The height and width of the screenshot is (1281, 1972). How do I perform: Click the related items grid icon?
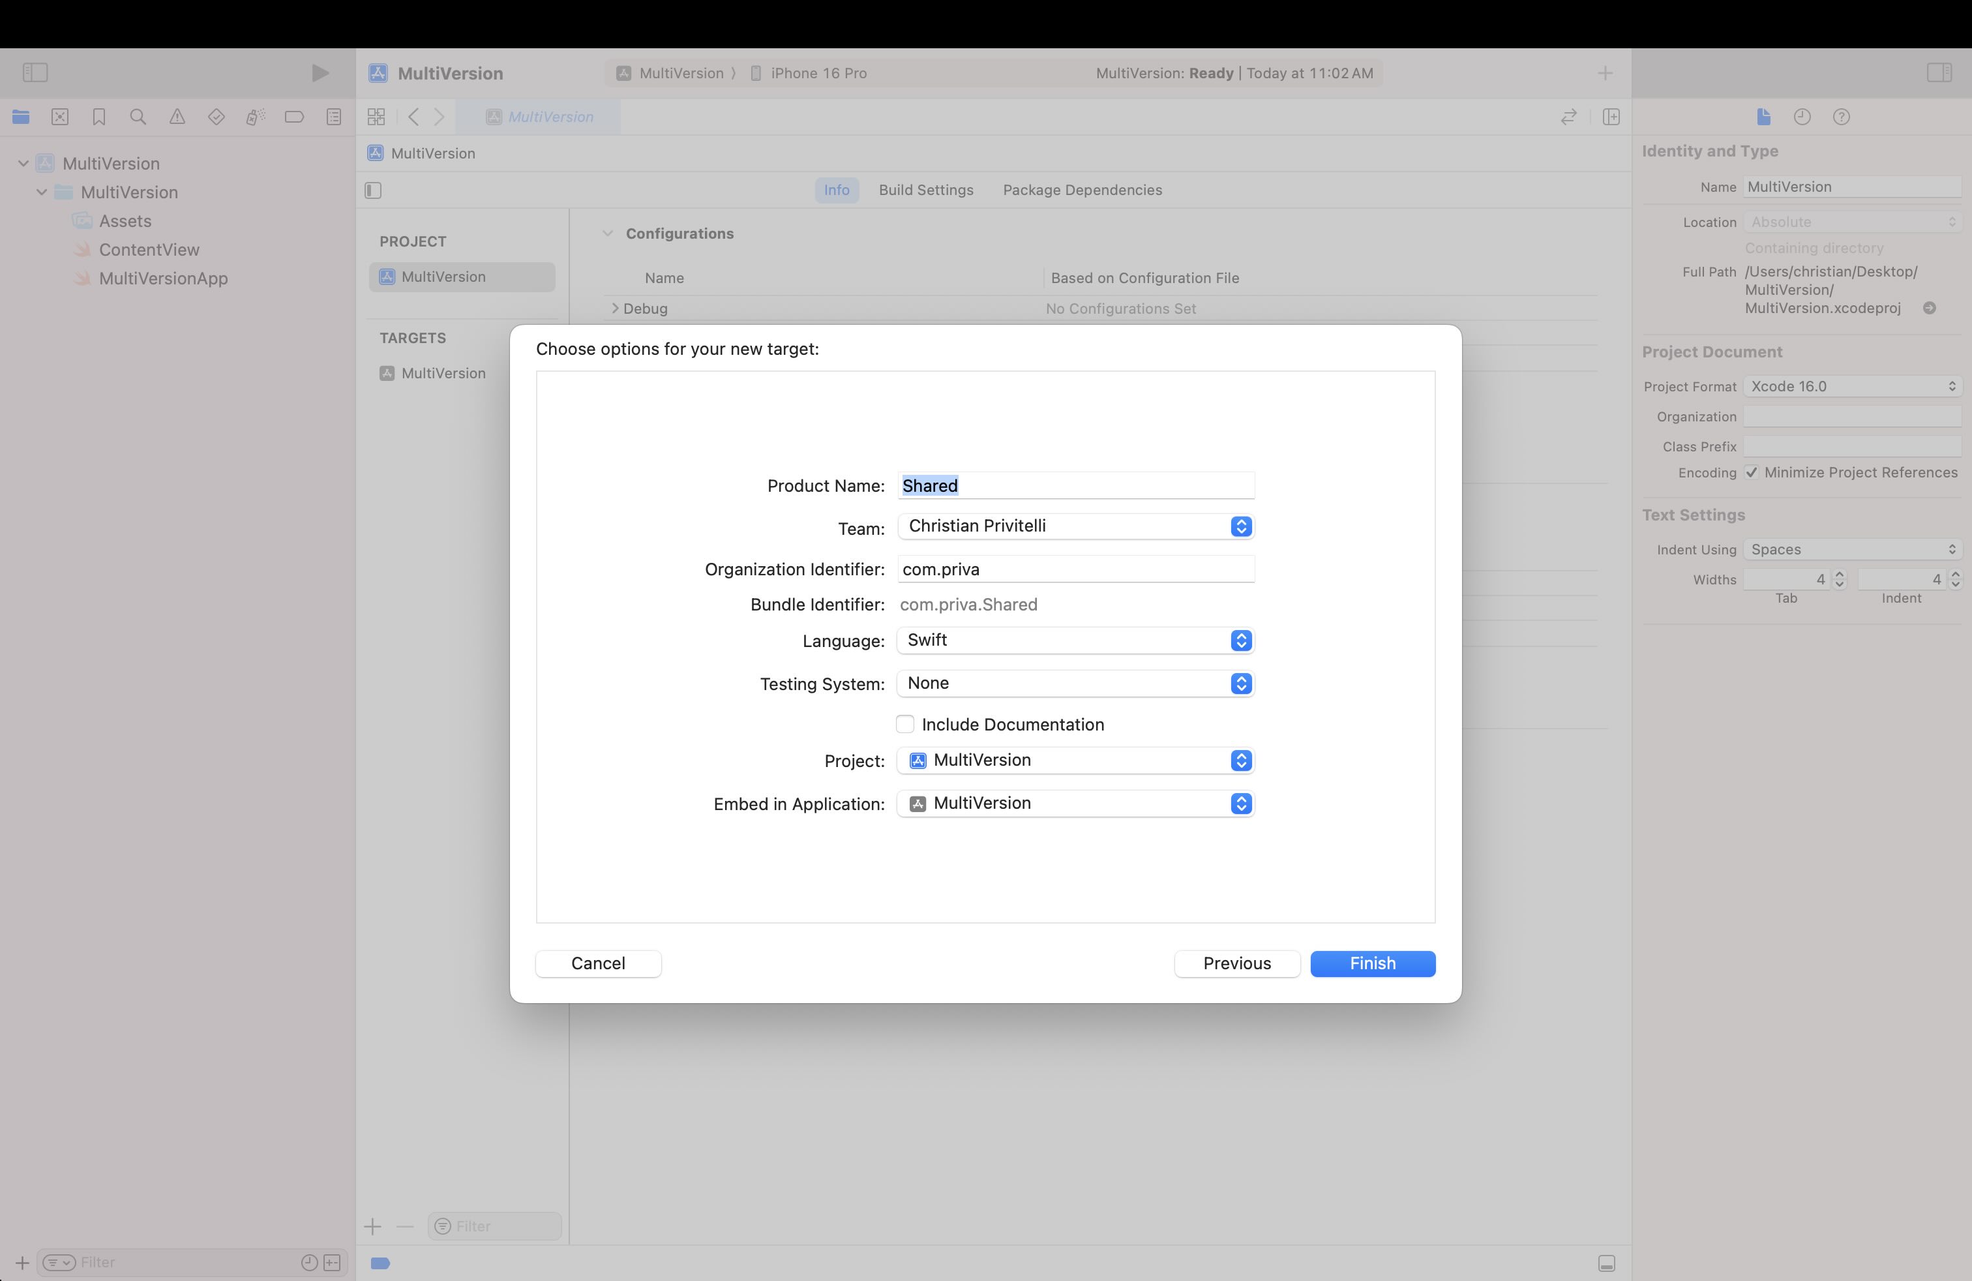376,117
